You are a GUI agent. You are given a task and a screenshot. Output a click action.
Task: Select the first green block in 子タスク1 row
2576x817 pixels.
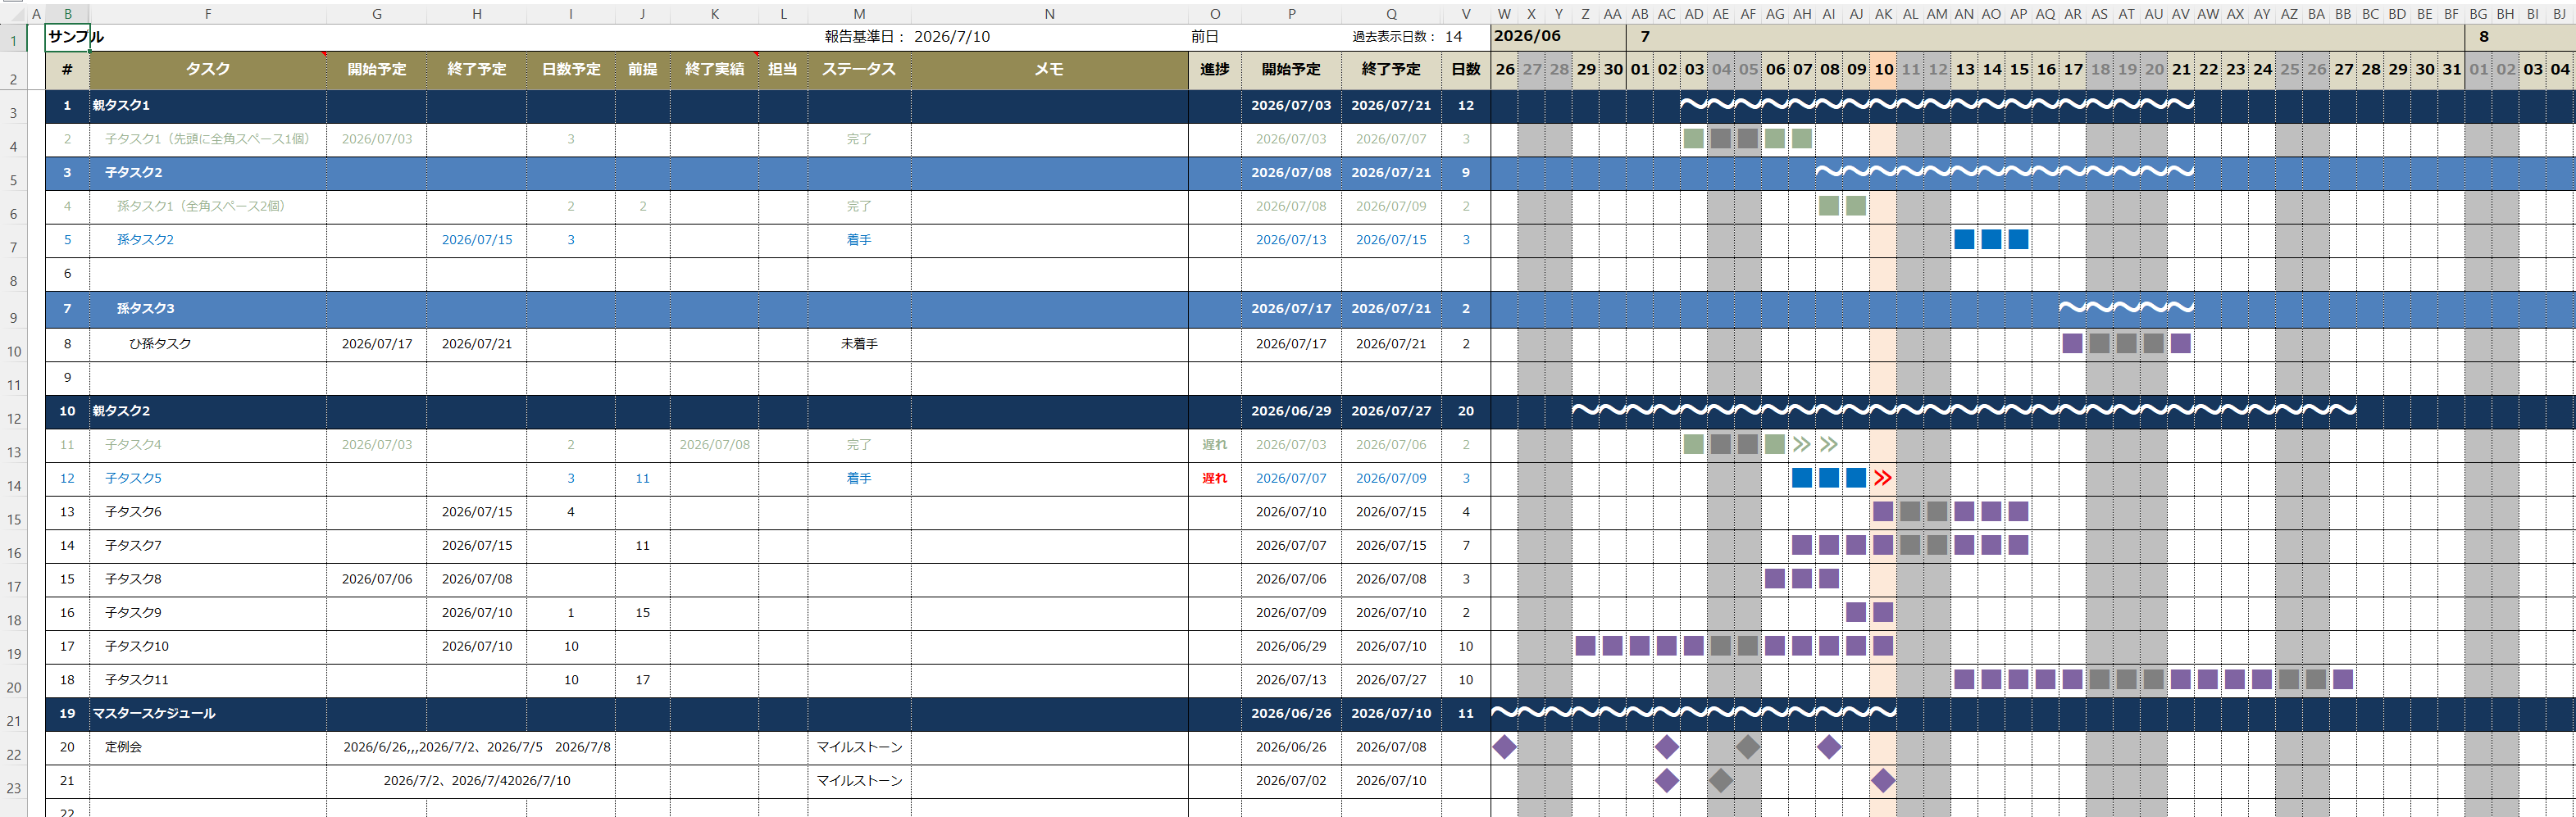tap(1694, 139)
